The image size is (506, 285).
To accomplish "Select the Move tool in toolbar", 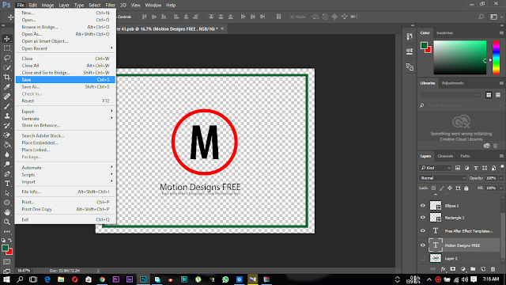I will point(7,39).
